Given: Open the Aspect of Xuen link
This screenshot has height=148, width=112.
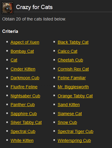Looking at the screenshot, I should 25,42.
